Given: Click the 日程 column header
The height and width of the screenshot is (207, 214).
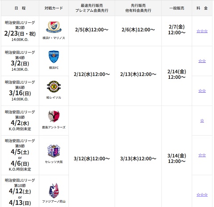Looking at the screenshot, I should pos(20,8).
